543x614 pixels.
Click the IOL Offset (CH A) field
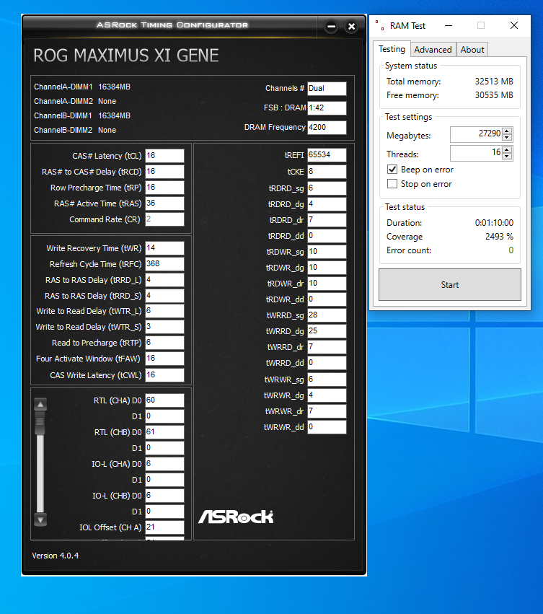tap(164, 527)
